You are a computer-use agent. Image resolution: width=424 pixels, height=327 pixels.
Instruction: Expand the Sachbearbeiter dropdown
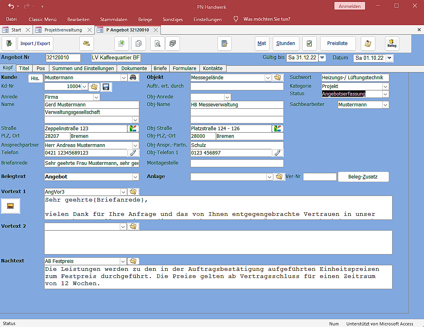coord(385,105)
